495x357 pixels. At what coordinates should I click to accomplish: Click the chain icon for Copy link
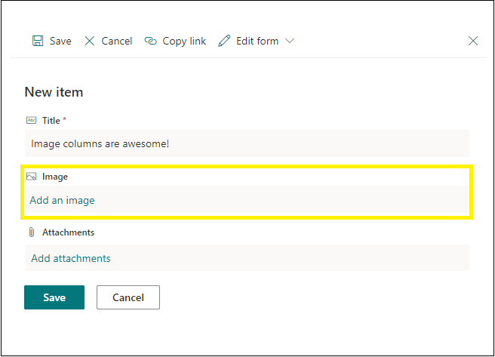(151, 41)
